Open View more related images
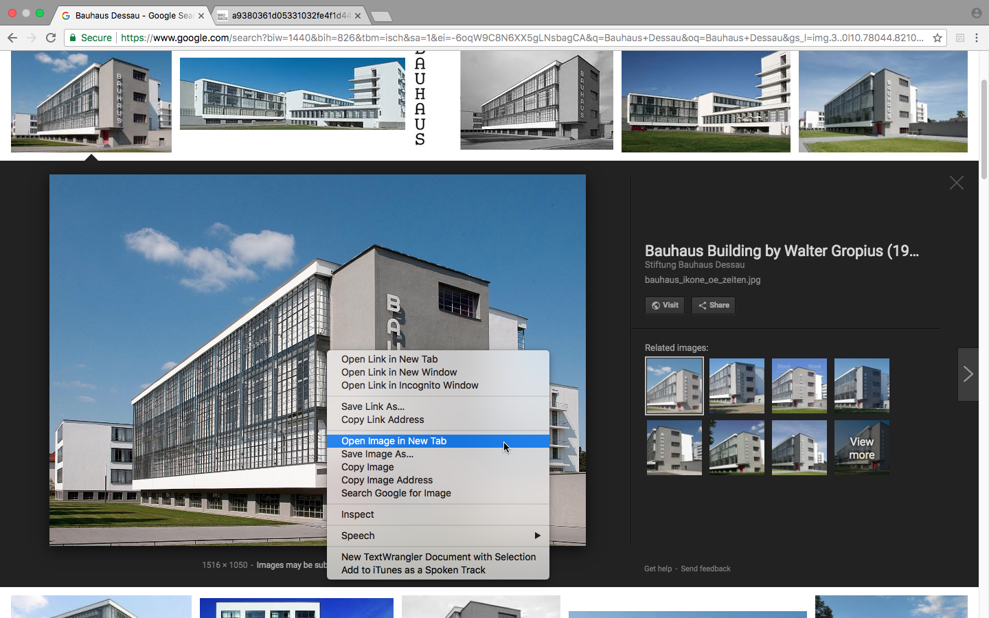989x618 pixels. tap(861, 448)
